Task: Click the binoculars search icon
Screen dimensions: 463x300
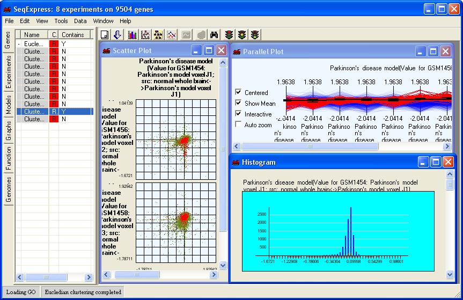Action: click(214, 35)
